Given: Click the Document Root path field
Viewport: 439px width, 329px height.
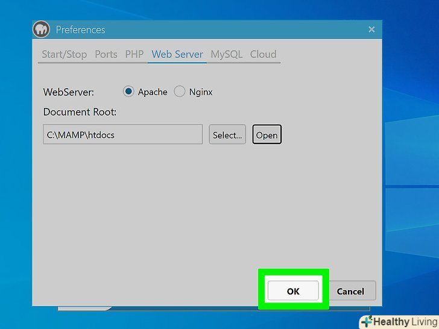Looking at the screenshot, I should [x=122, y=134].
